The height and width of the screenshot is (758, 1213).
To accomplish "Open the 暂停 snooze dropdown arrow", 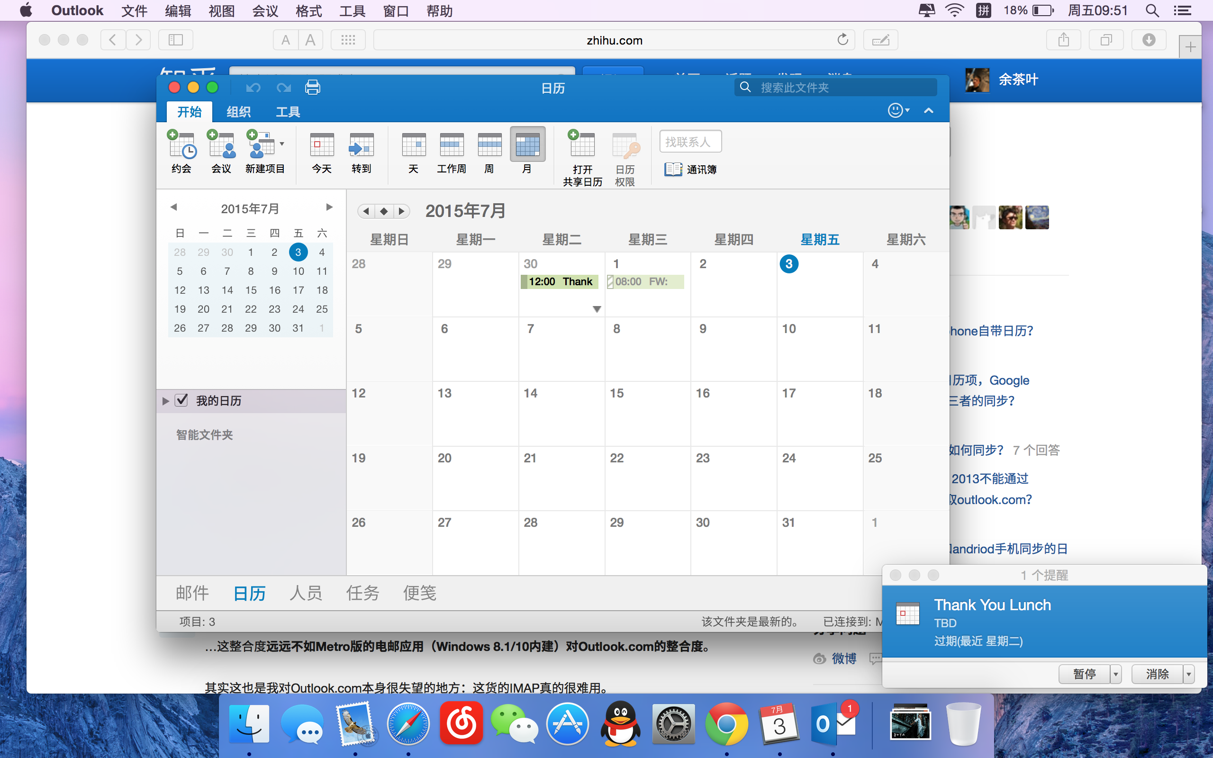I will 1116,674.
